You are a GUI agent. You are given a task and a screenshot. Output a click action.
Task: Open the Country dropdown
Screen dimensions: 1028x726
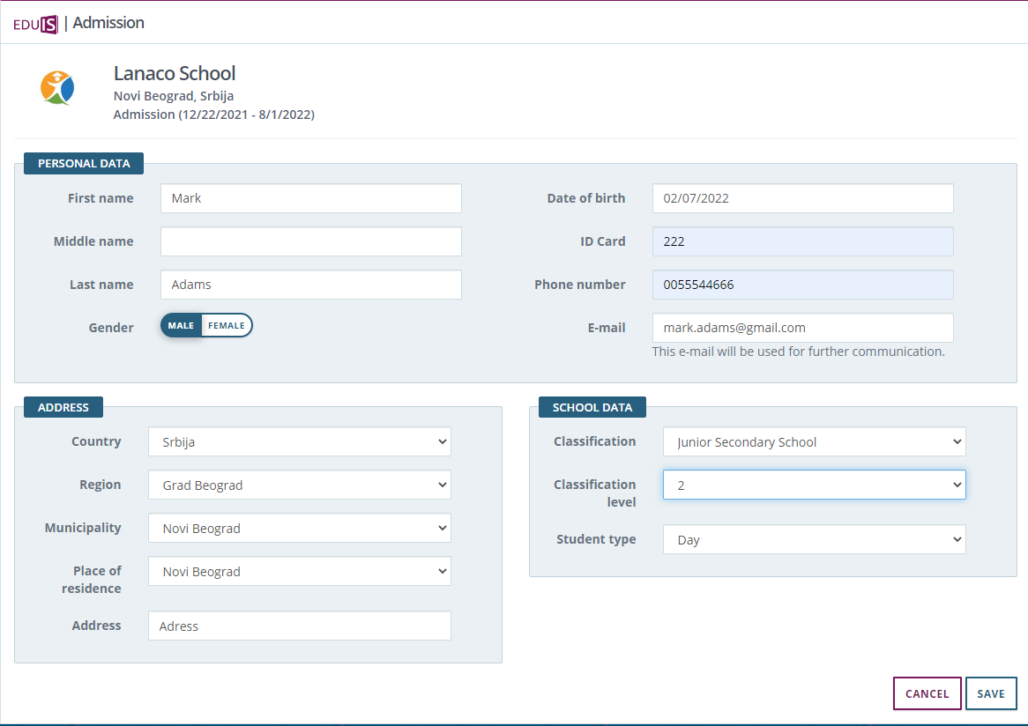coord(299,442)
